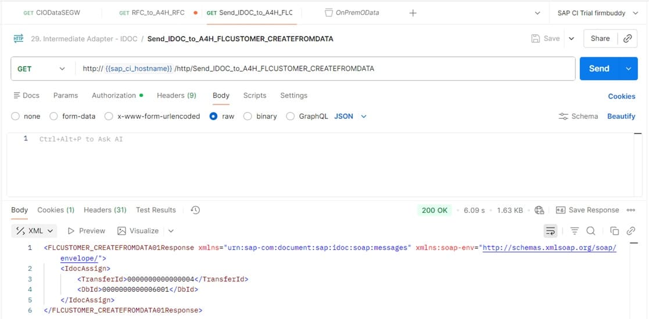Screen dimensions: 649x319
Task: Toggle the wrap lines icon in response
Action: point(550,231)
